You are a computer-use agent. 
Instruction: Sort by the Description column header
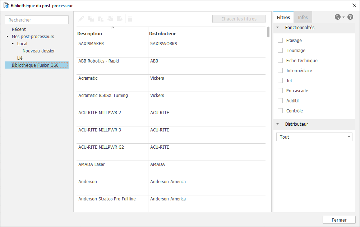coord(112,33)
